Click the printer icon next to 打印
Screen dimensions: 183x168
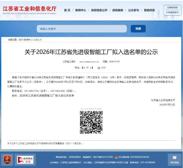click(x=99, y=68)
